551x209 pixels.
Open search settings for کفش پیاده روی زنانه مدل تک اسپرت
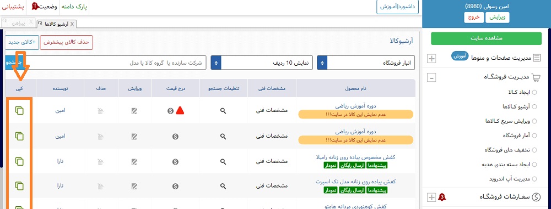(223, 187)
